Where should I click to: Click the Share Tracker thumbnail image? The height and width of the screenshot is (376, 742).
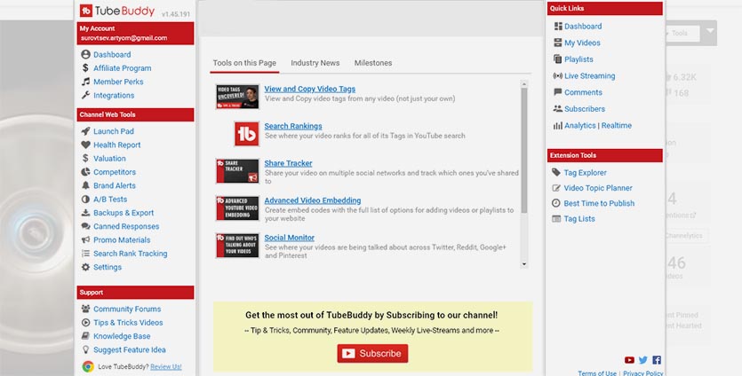coord(237,171)
